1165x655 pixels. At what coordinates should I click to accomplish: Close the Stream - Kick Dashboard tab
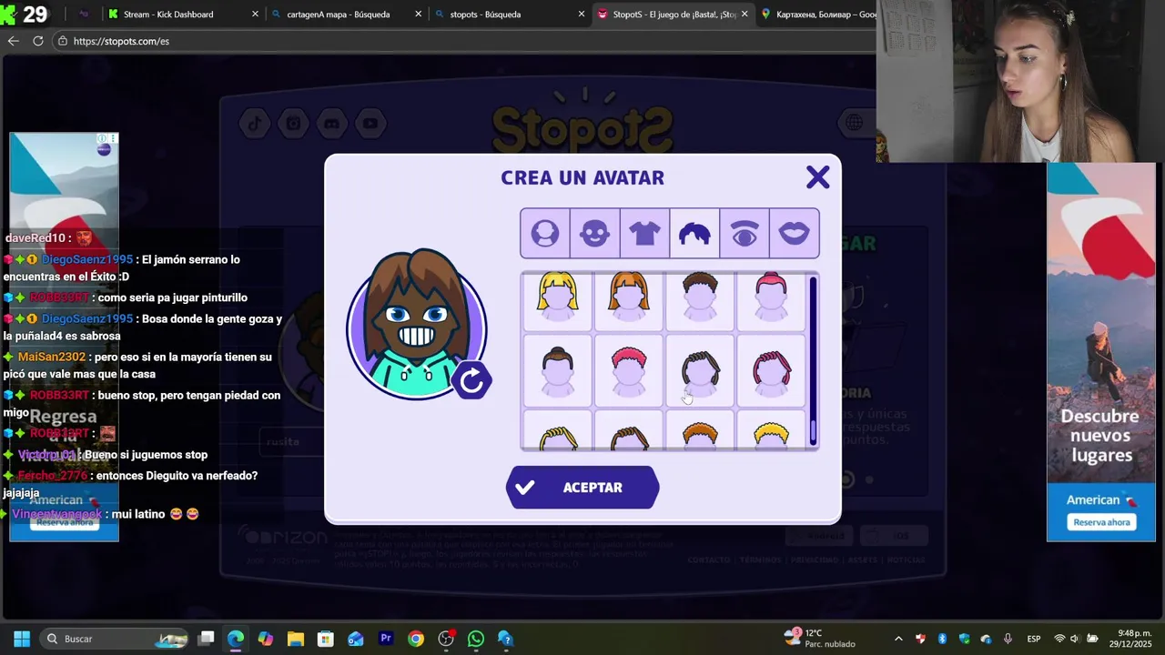point(255,15)
